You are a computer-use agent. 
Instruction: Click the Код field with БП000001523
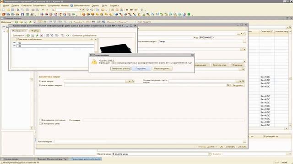click(222, 37)
